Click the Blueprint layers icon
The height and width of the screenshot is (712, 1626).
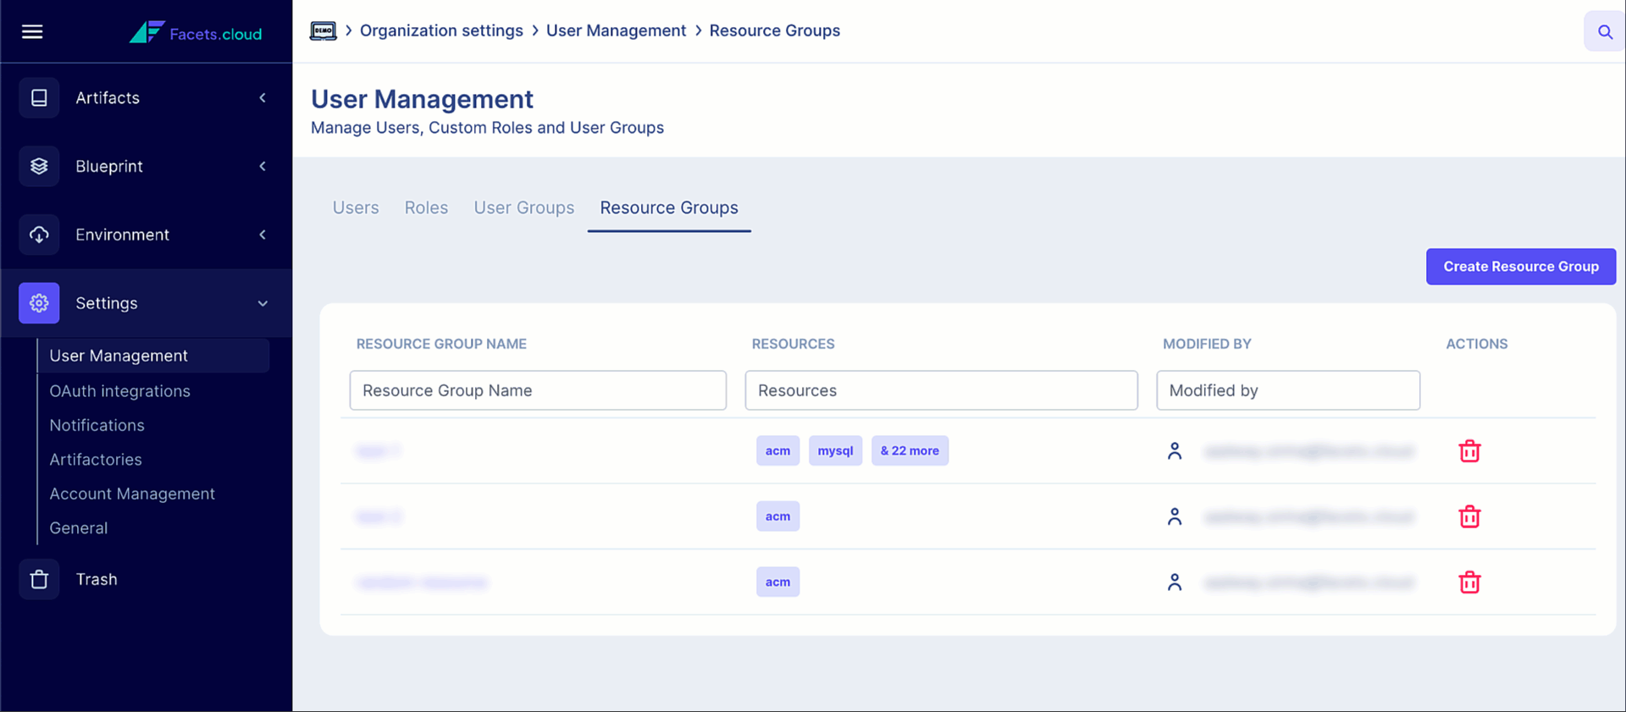coord(39,166)
